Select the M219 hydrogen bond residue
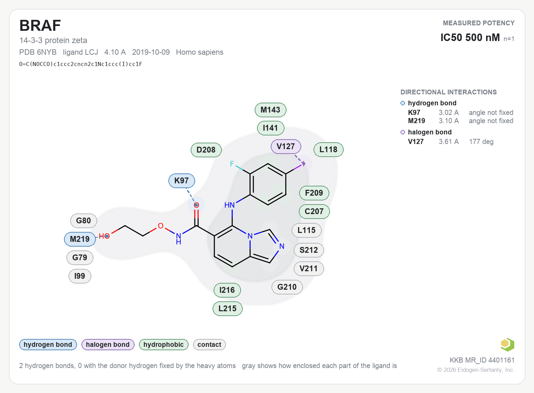The width and height of the screenshot is (534, 393). [80, 239]
